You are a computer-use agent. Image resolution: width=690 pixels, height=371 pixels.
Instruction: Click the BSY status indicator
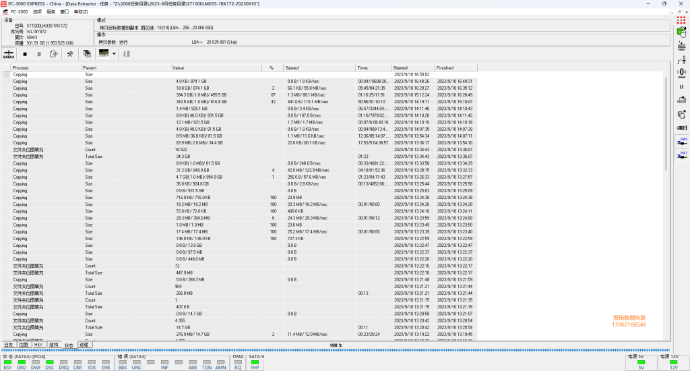coord(8,365)
